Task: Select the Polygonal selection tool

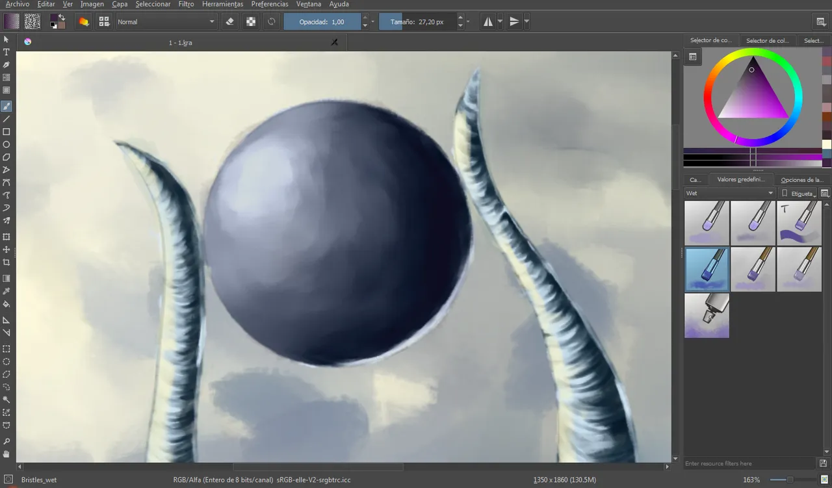Action: tap(6, 374)
